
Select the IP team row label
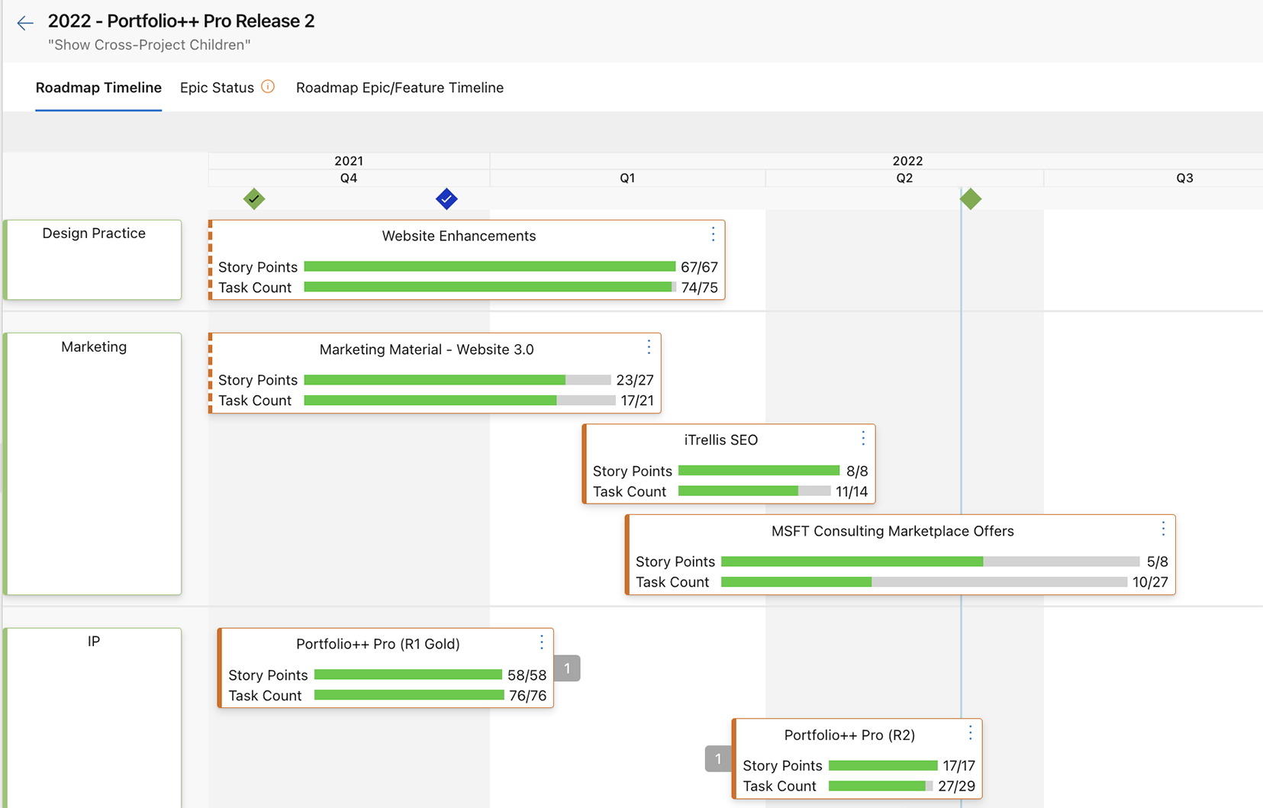[x=94, y=642]
